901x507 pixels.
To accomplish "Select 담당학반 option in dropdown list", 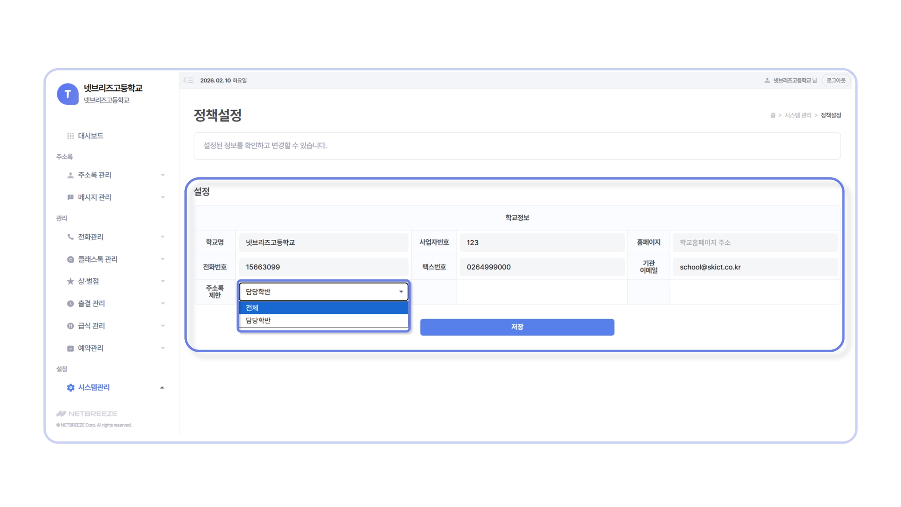I will 323,320.
